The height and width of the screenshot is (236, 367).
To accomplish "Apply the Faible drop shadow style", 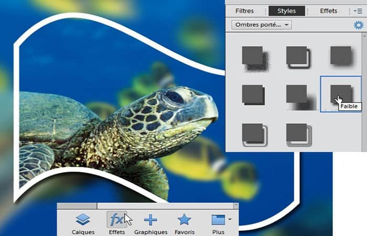I will [x=341, y=94].
